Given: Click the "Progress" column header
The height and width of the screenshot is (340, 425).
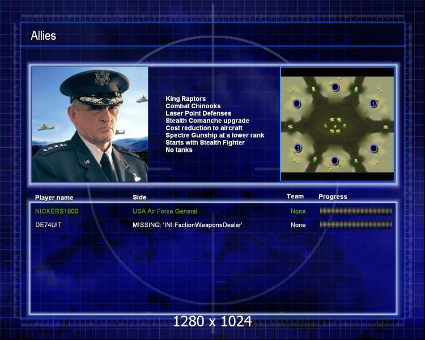Looking at the screenshot, I should 333,197.
